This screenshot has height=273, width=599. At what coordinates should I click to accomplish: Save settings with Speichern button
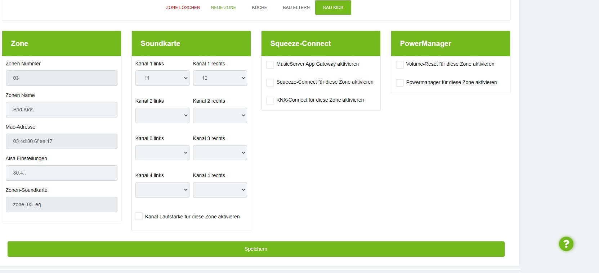(256, 249)
